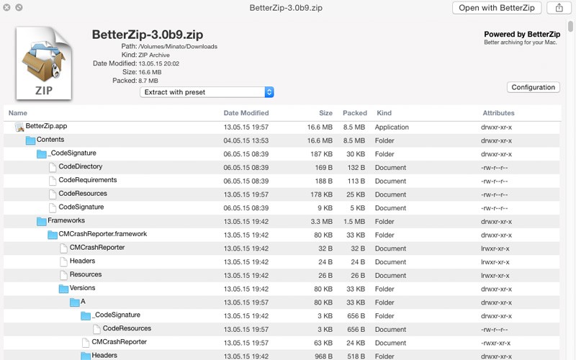Click the CodeDirectory document icon

(x=53, y=167)
